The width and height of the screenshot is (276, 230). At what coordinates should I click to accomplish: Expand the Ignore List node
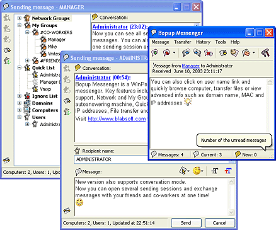point(20,96)
